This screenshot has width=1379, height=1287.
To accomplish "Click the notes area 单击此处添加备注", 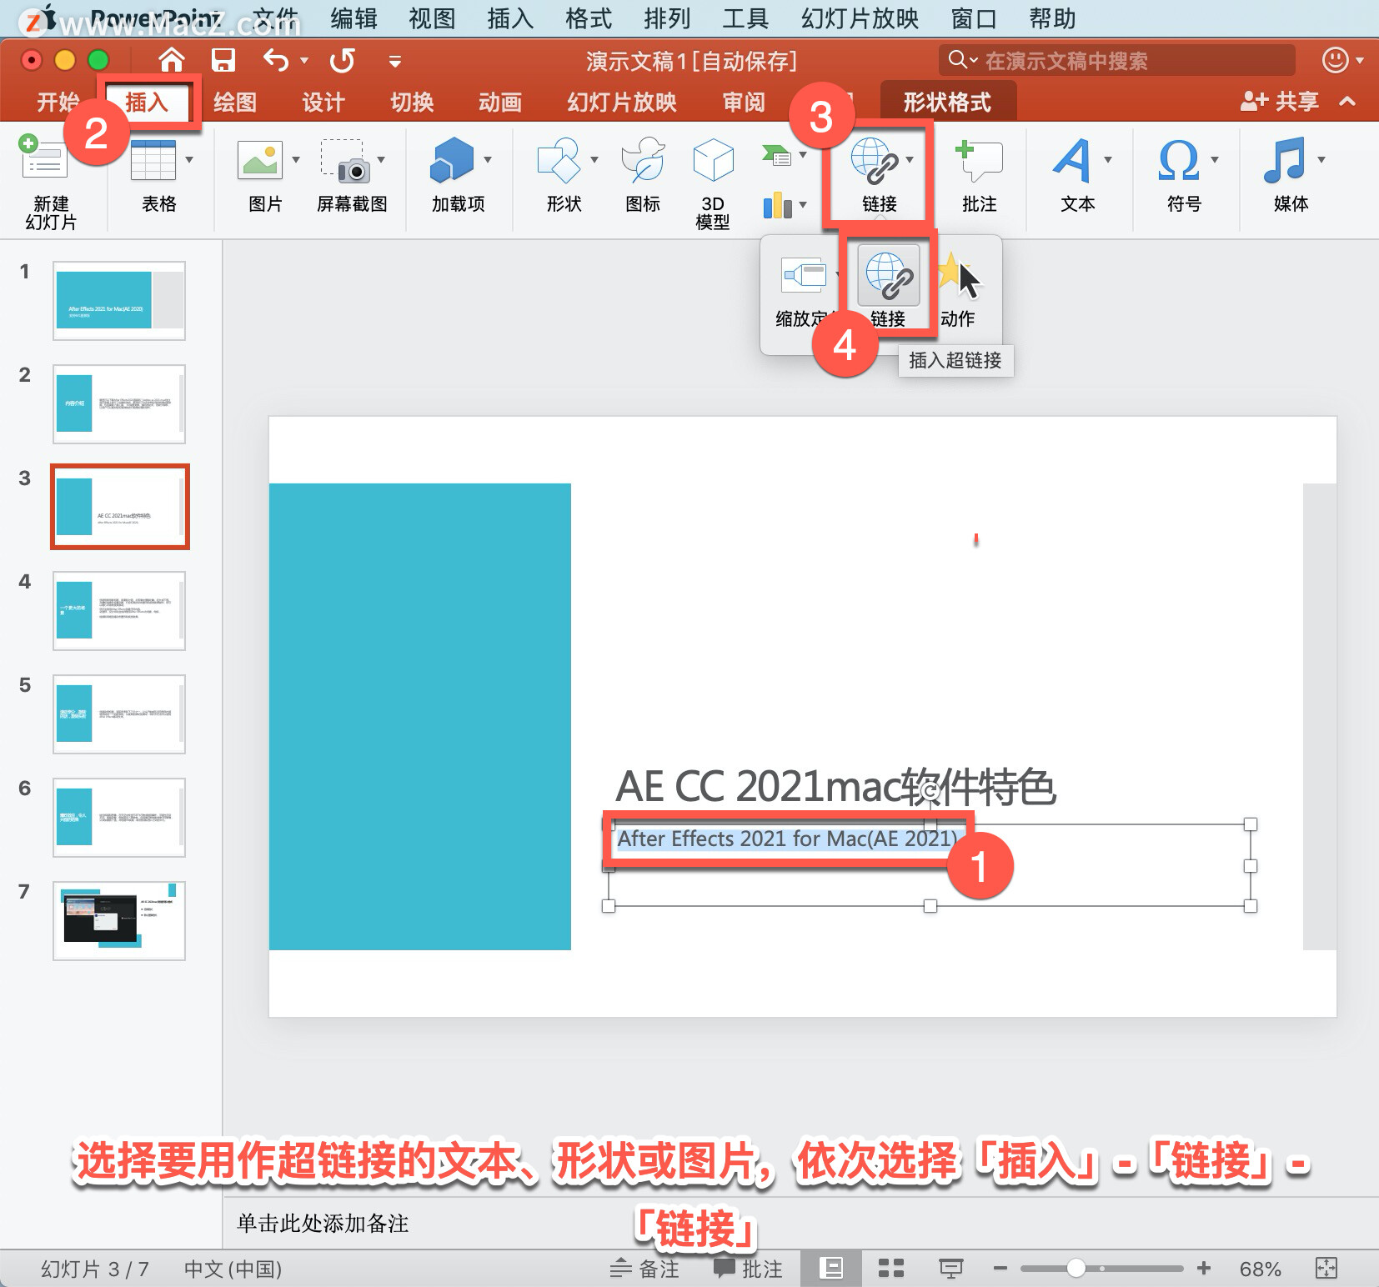I will click(x=323, y=1223).
